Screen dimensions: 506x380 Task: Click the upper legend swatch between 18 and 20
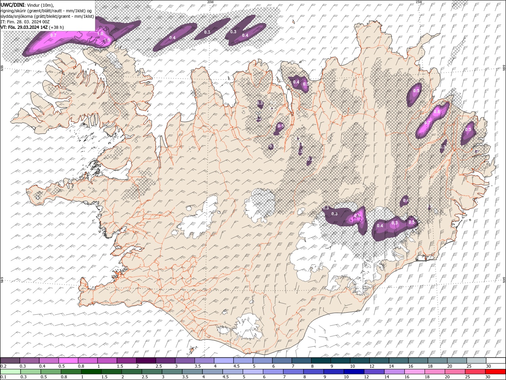[437, 361]
